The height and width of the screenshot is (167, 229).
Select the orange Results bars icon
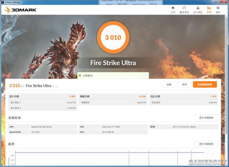point(209,8)
